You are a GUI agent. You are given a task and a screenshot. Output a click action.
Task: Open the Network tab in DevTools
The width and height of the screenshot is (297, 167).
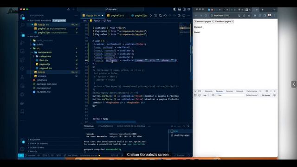pyautogui.click(x=239, y=91)
